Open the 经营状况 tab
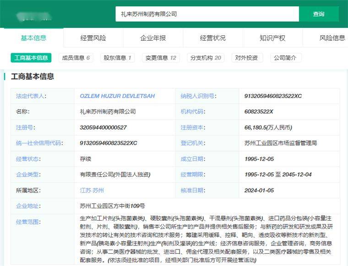Image resolution: width=348 pixels, height=266 pixels. click(212, 38)
